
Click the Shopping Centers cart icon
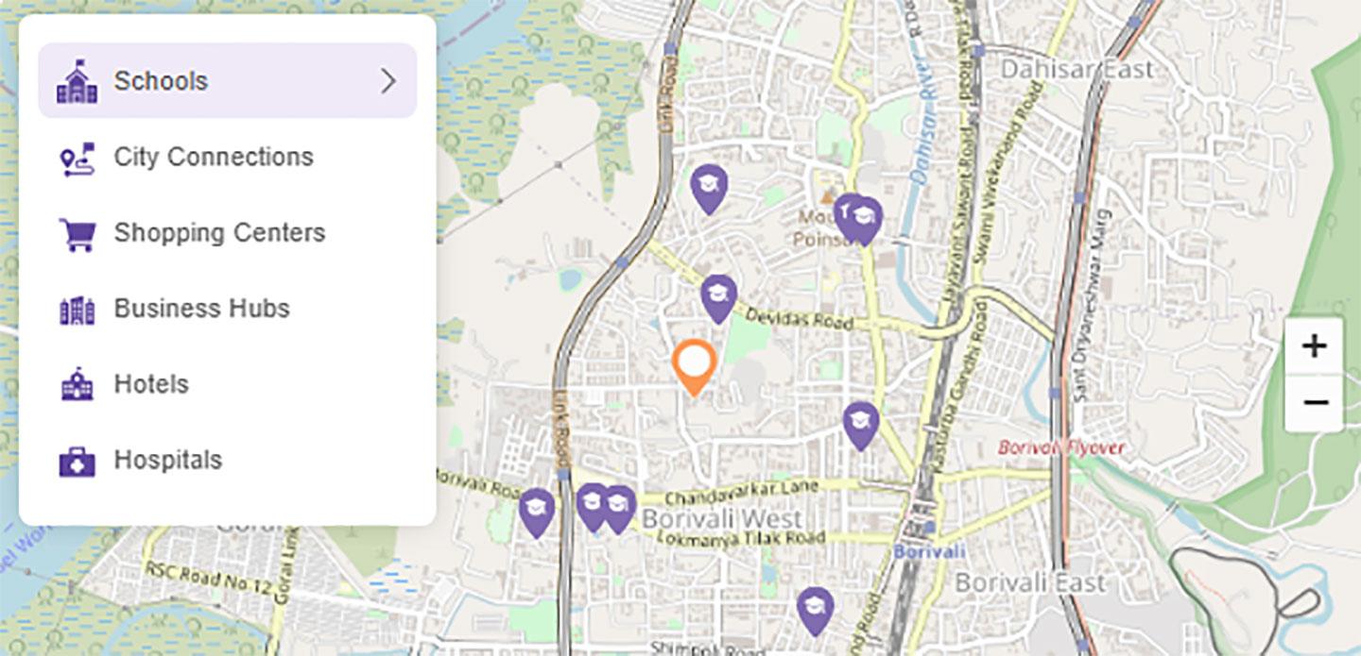click(77, 234)
